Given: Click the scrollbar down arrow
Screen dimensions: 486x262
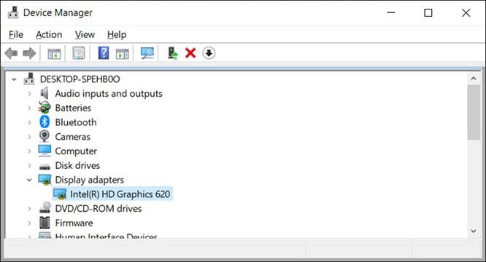Looking at the screenshot, I should point(474,231).
